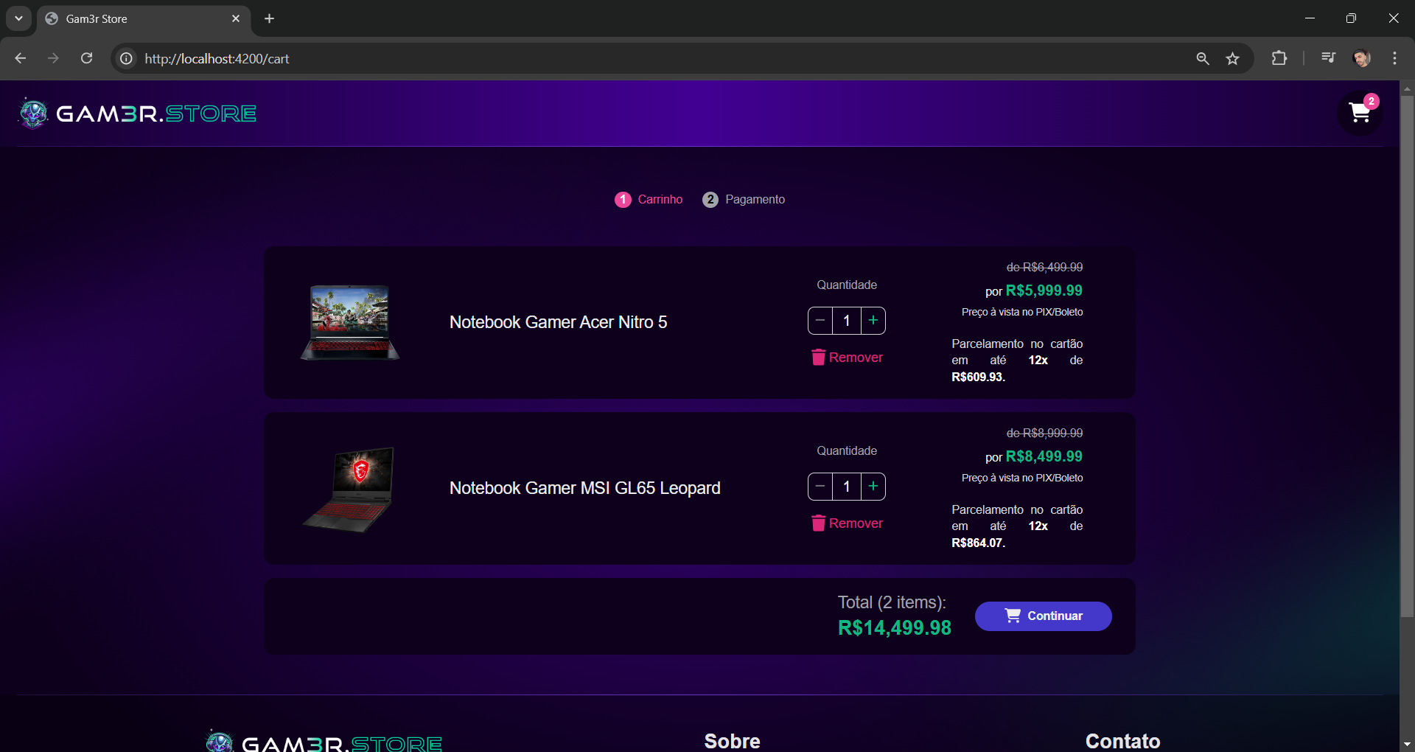This screenshot has height=752, width=1415.
Task: Reload the cart page
Action: tap(86, 58)
